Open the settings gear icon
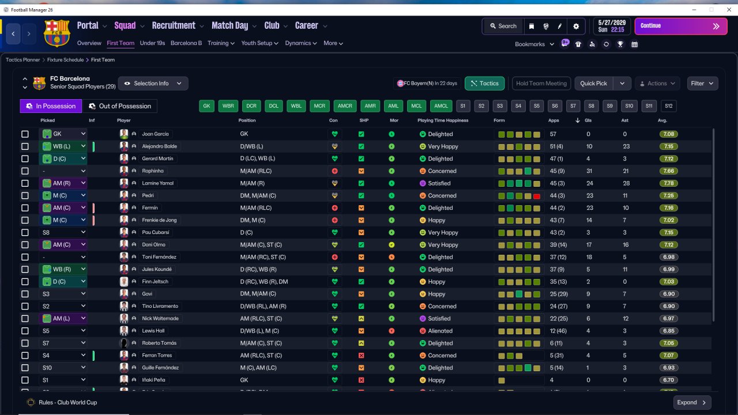Viewport: 738px width, 415px height. pos(576,26)
